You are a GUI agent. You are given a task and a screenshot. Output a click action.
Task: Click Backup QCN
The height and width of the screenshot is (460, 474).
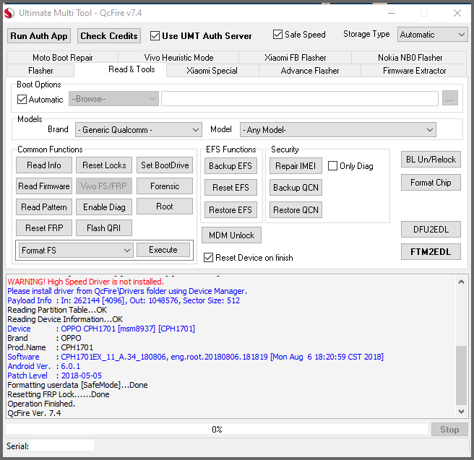[x=296, y=188]
